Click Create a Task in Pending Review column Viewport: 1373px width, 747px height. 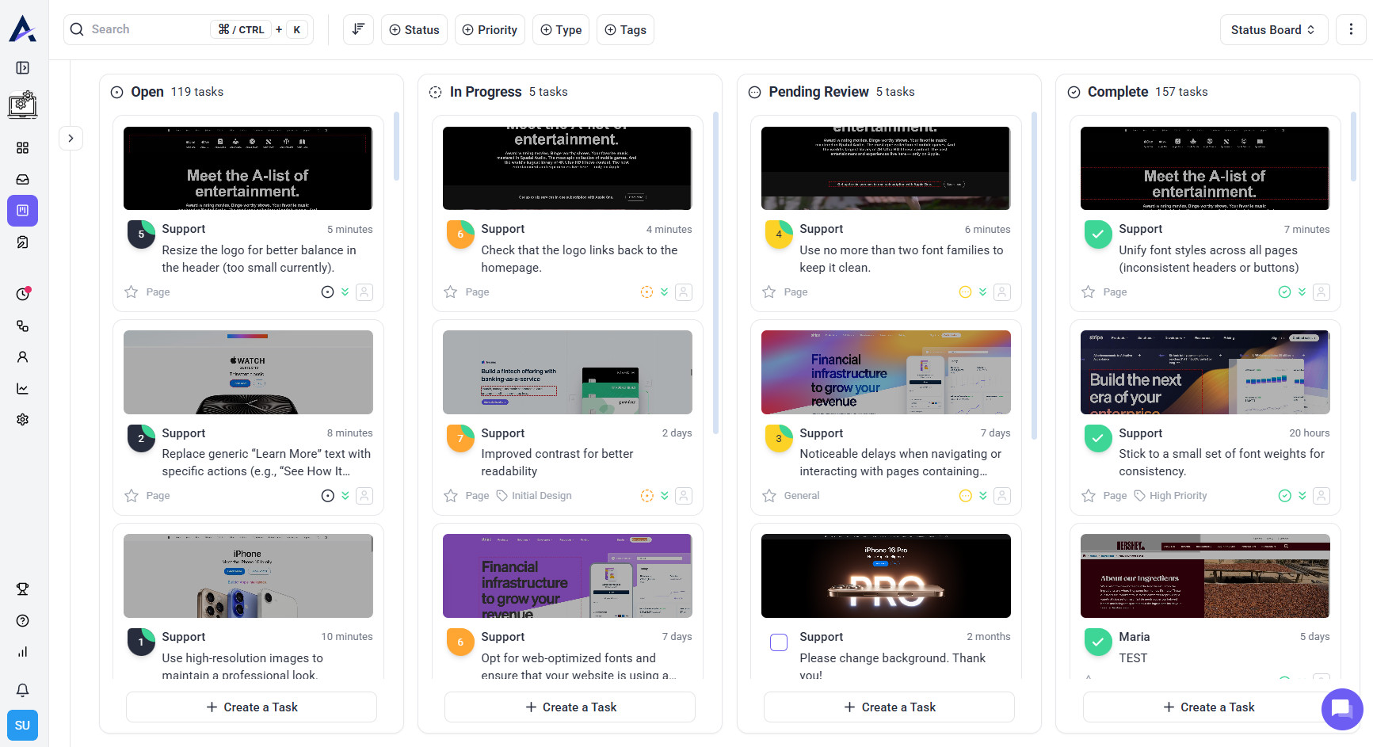point(889,707)
